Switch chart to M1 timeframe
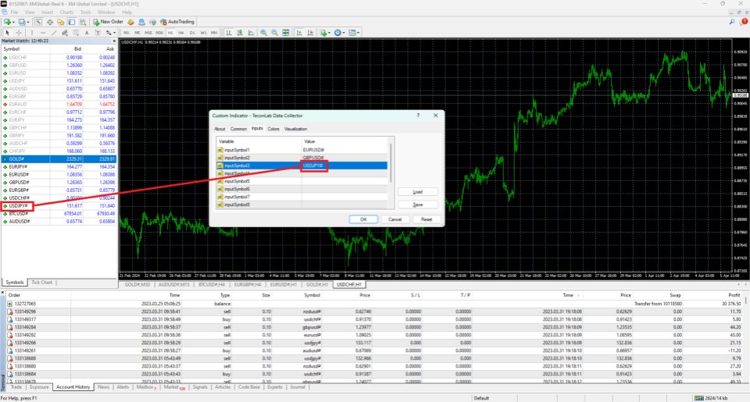750x402 pixels. [127, 33]
